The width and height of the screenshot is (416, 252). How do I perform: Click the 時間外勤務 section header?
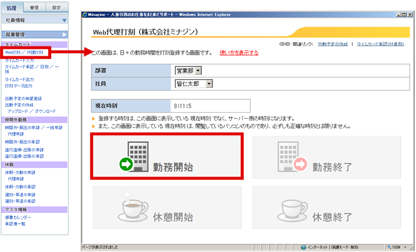click(35, 120)
